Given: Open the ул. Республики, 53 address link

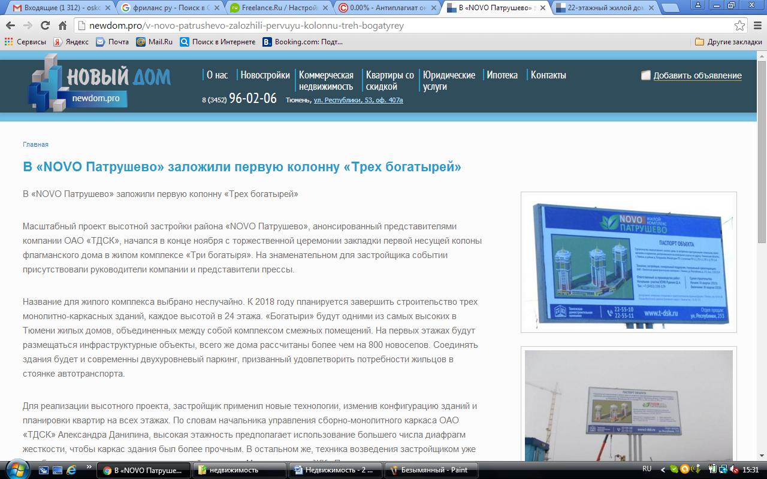Looking at the screenshot, I should [358, 100].
